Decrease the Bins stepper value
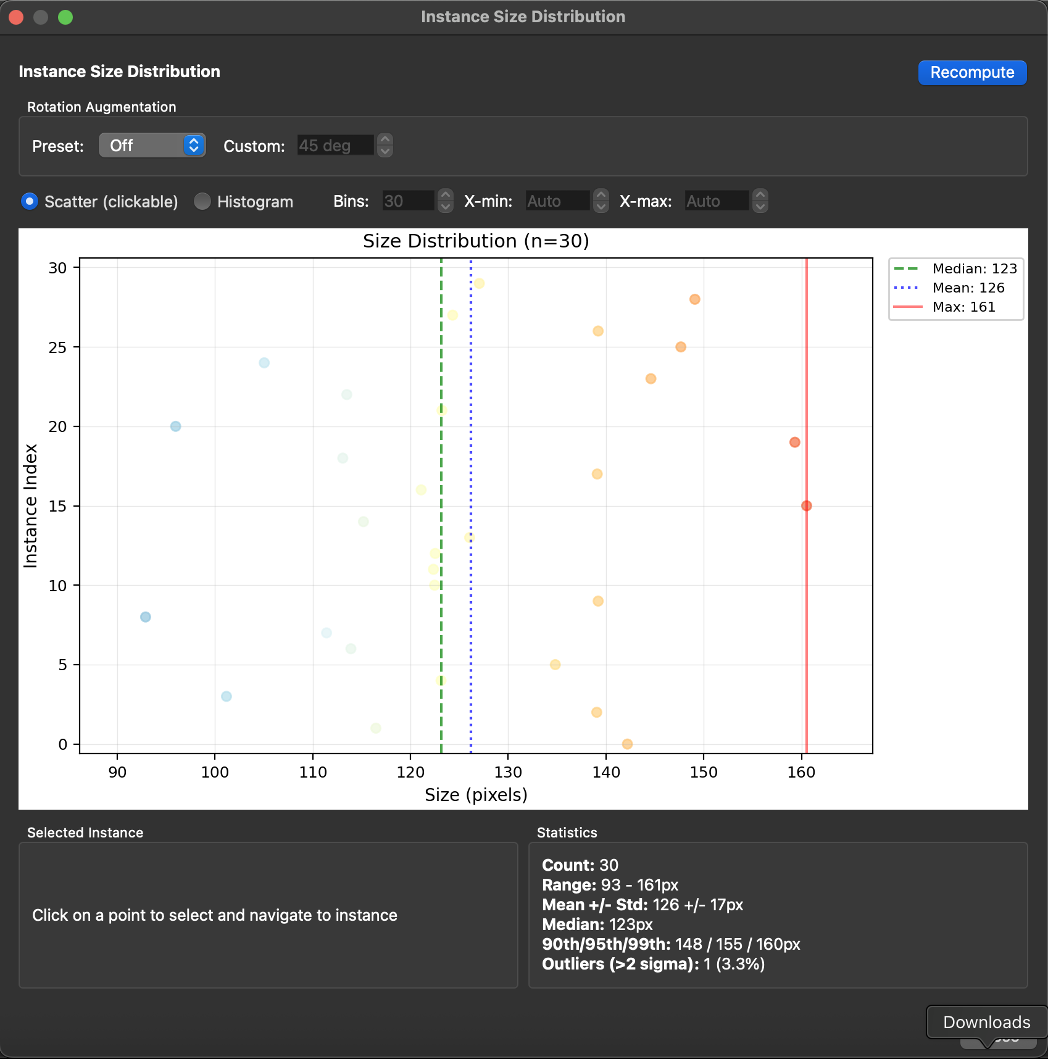Screen dimensions: 1048x1059 446,207
